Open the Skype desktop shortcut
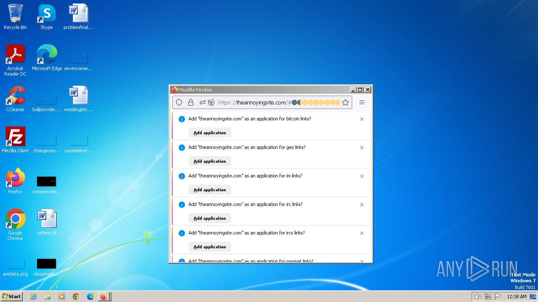Image resolution: width=538 pixels, height=302 pixels. pyautogui.click(x=46, y=17)
